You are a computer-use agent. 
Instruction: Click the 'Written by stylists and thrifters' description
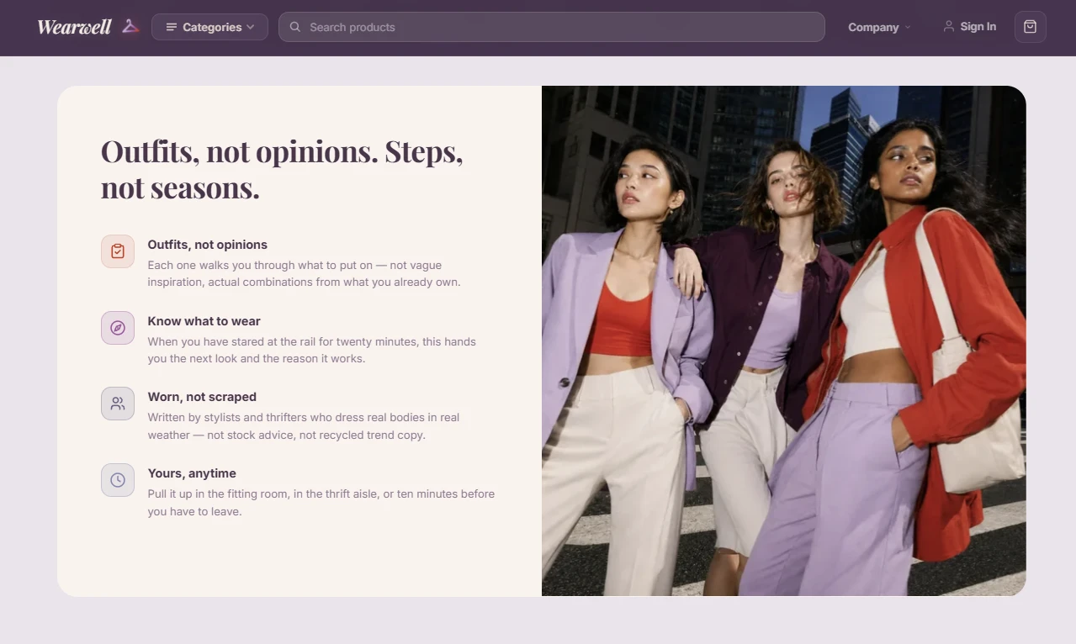[x=303, y=426]
